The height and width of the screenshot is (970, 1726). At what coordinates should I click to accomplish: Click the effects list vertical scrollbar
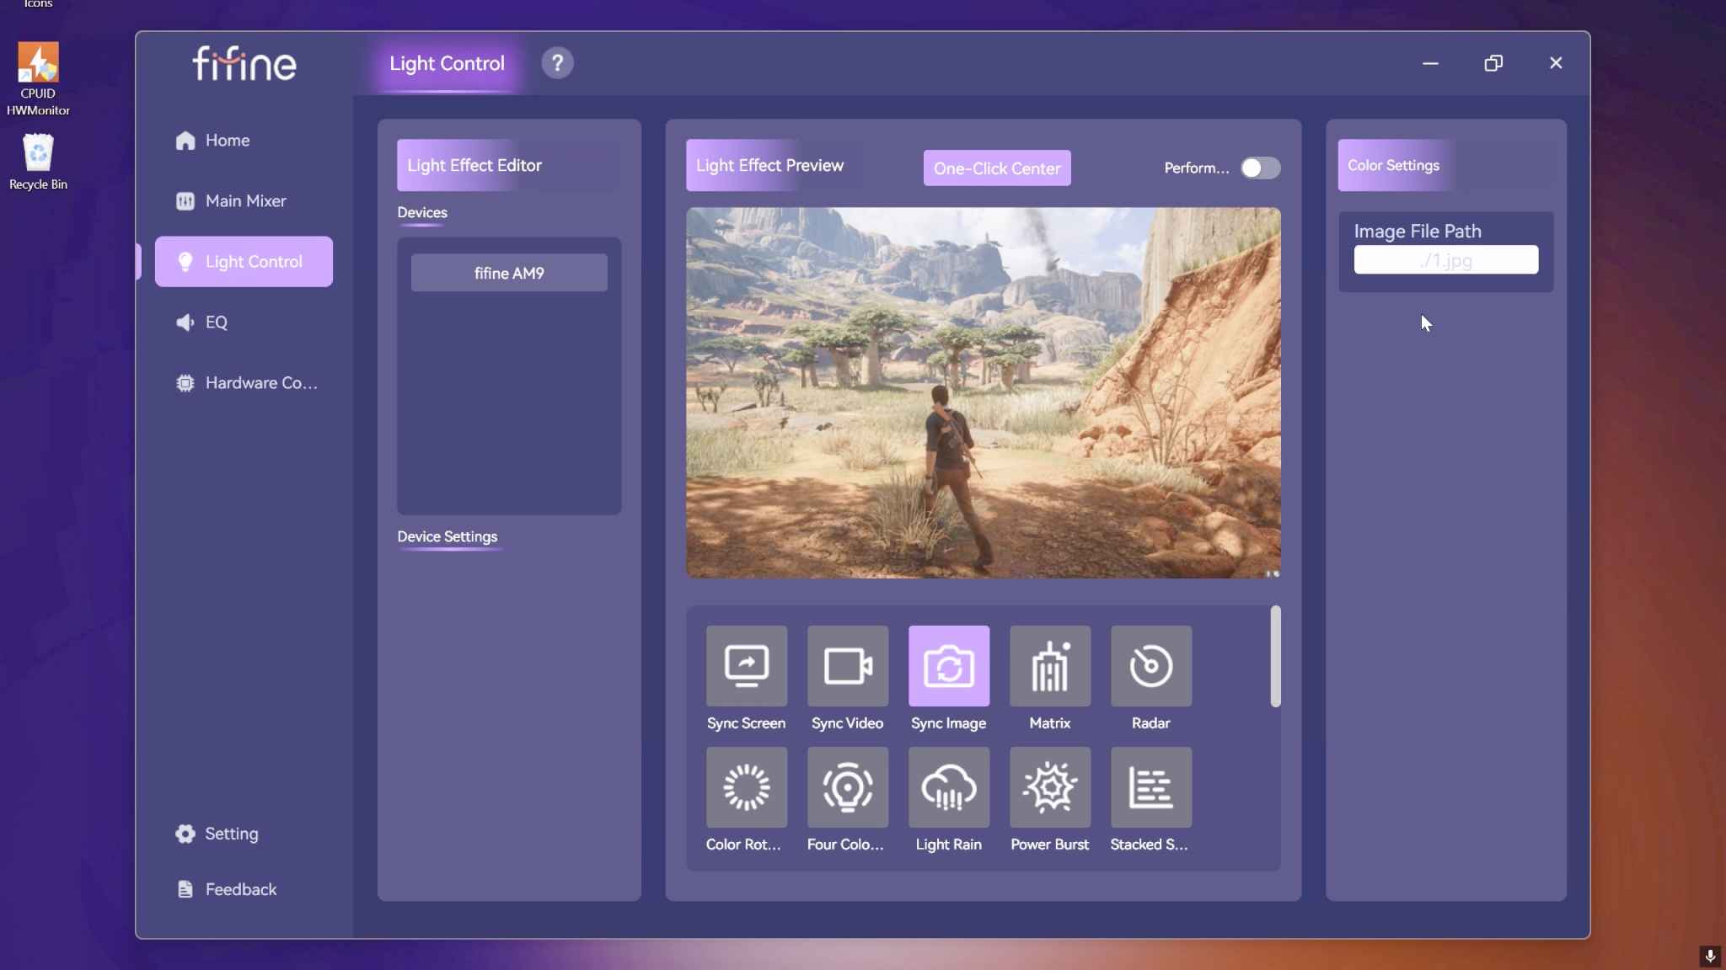[x=1275, y=657]
